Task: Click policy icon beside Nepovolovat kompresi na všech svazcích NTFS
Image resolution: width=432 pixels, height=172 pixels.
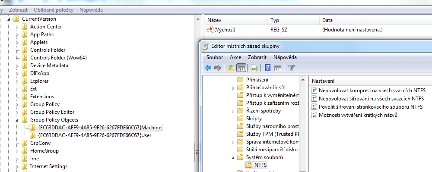Action: [314, 91]
